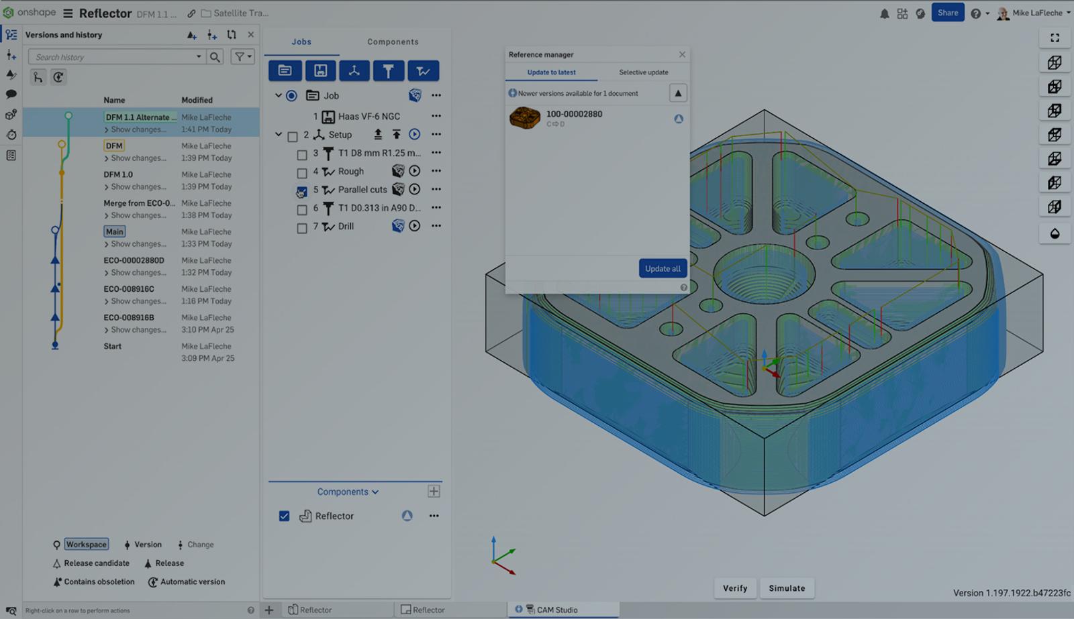Select the Job radio button

[291, 96]
